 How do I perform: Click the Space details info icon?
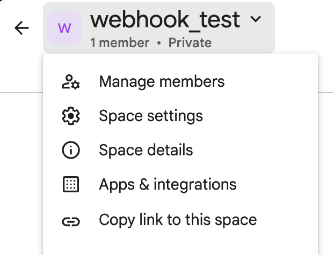pos(71,150)
